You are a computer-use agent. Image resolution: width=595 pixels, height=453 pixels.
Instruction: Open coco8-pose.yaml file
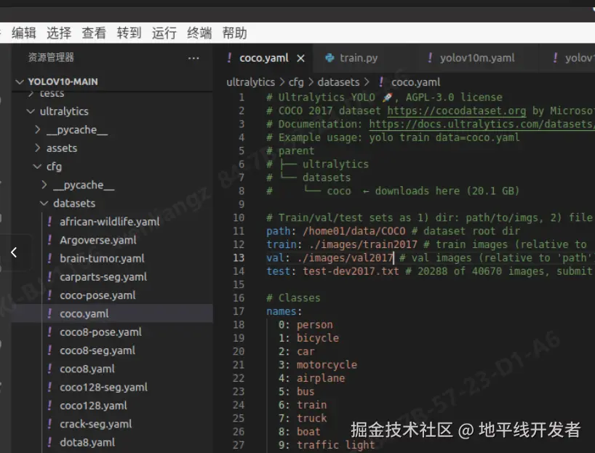pos(100,332)
